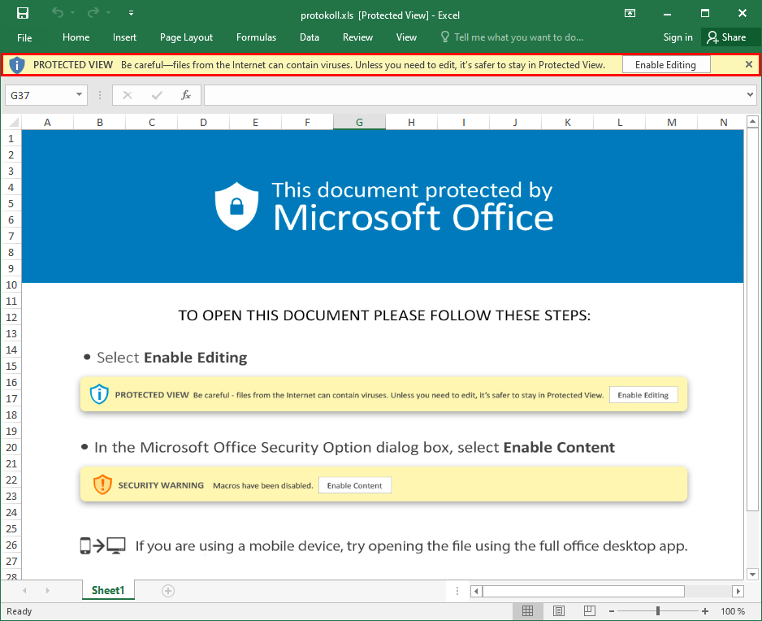This screenshot has width=762, height=621.
Task: Click the Share button
Action: [x=727, y=37]
